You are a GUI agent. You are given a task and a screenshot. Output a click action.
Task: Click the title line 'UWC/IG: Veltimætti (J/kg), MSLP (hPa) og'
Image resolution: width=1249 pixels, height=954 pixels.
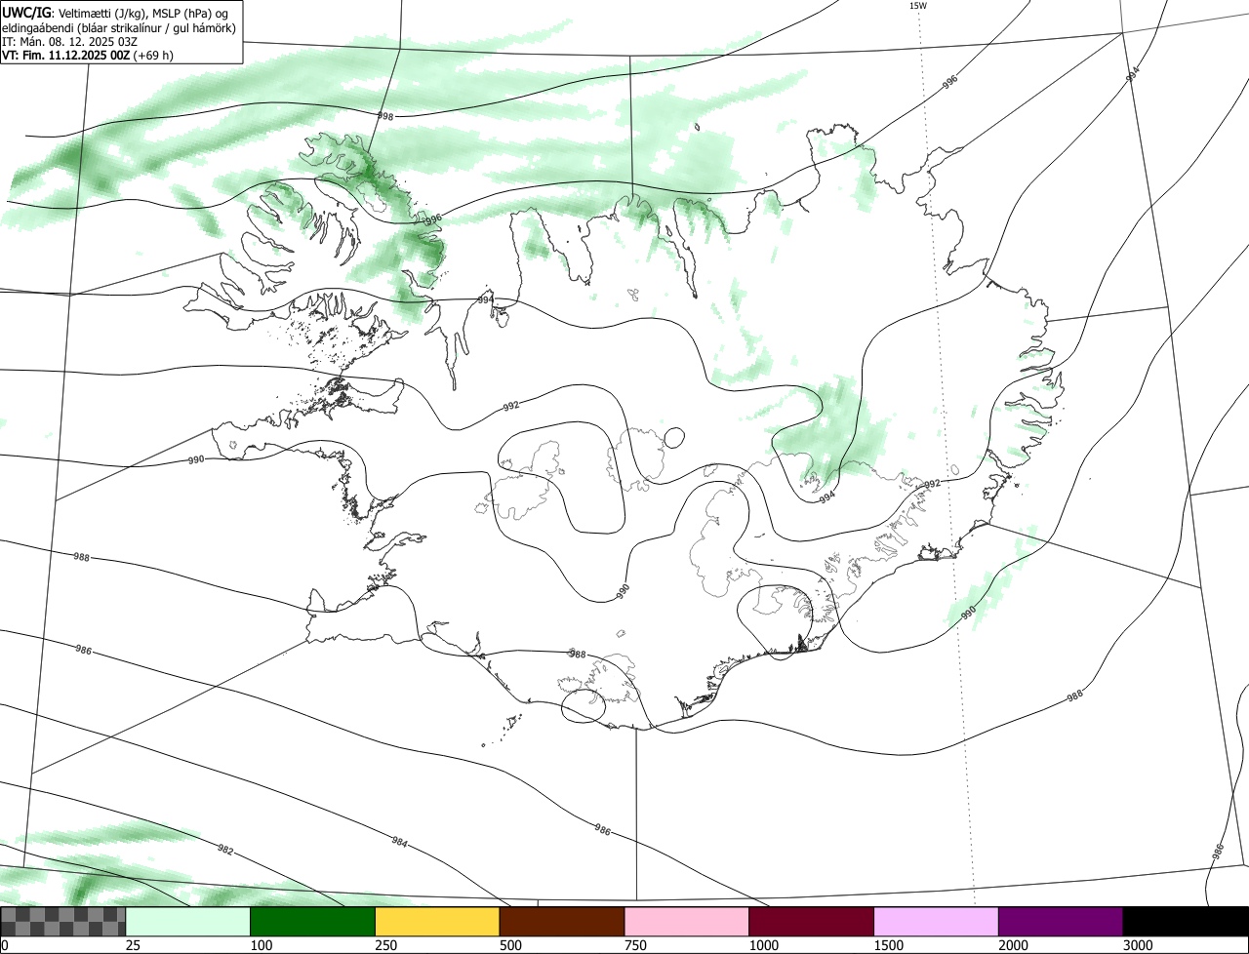pos(115,12)
